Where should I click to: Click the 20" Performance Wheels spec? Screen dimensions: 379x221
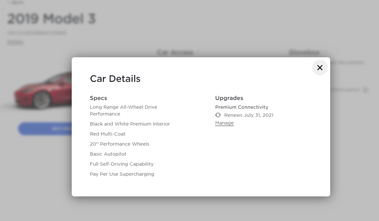pyautogui.click(x=120, y=144)
